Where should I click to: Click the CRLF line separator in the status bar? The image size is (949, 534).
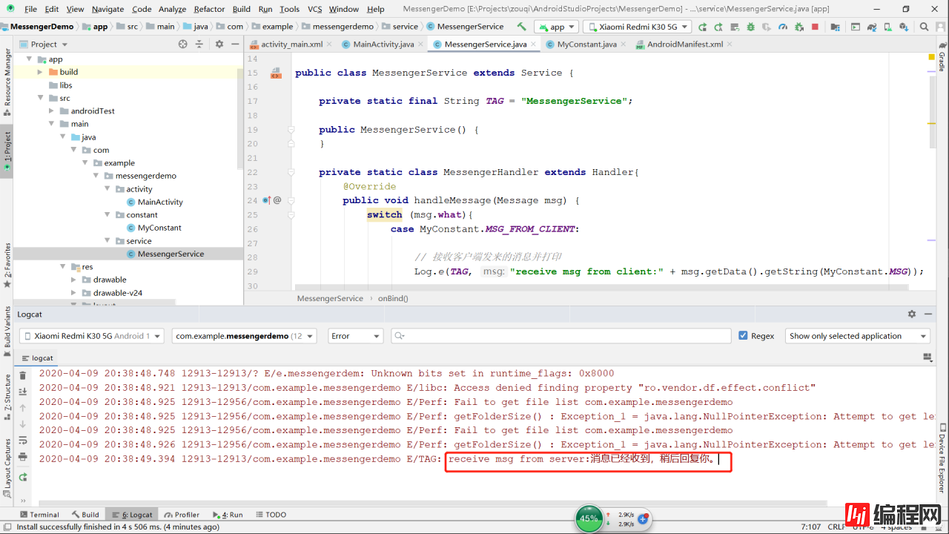point(836,527)
